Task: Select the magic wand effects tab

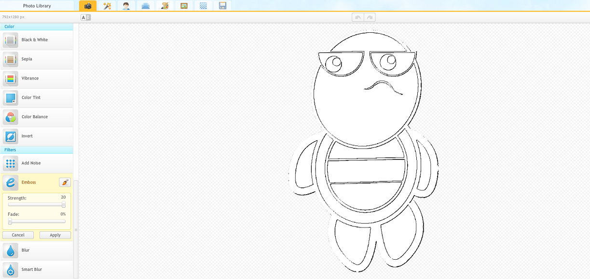Action: pos(107,6)
